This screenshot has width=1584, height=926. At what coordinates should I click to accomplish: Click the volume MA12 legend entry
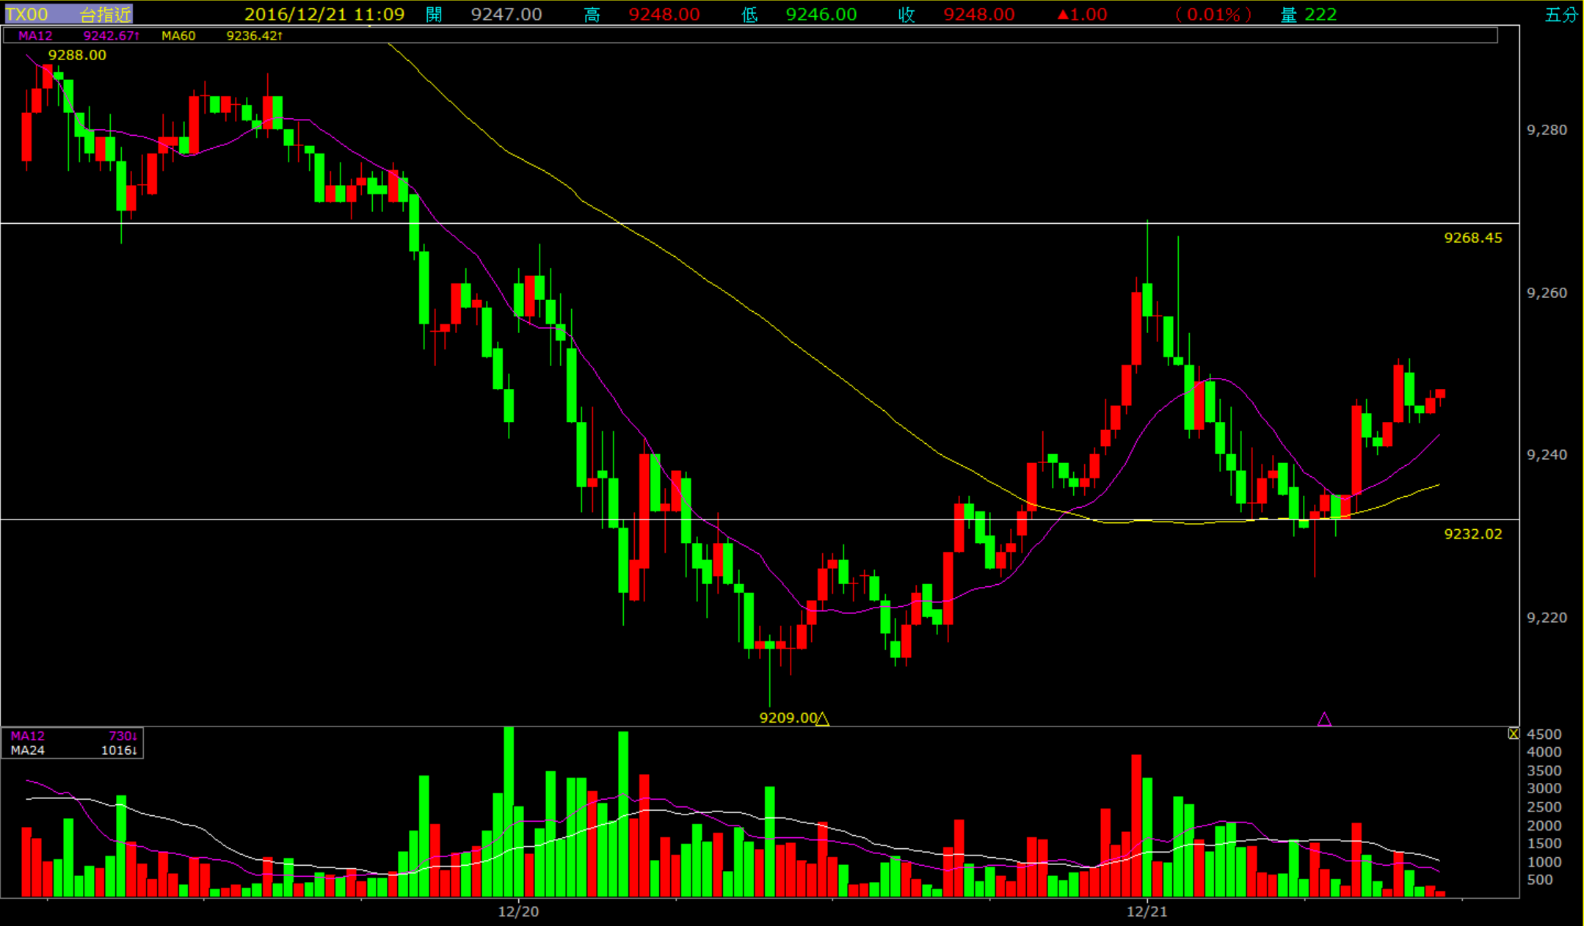point(28,736)
